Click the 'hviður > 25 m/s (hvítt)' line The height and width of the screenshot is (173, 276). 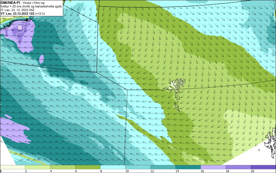pos(16,7)
